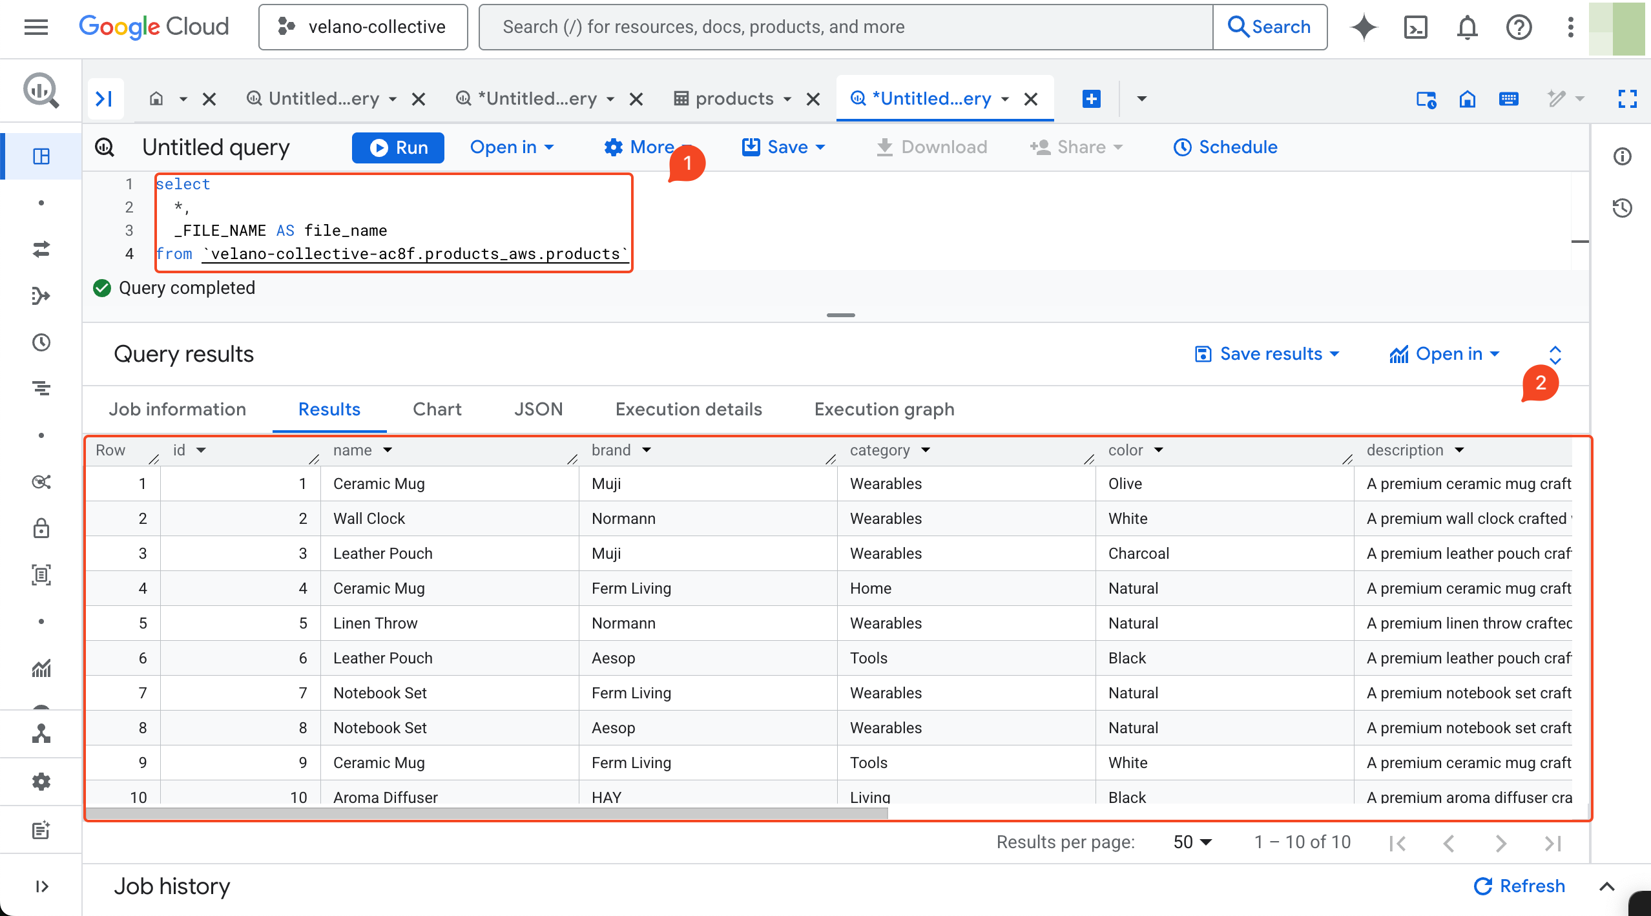Expand the More options dropdown
The width and height of the screenshot is (1651, 916).
click(x=649, y=147)
